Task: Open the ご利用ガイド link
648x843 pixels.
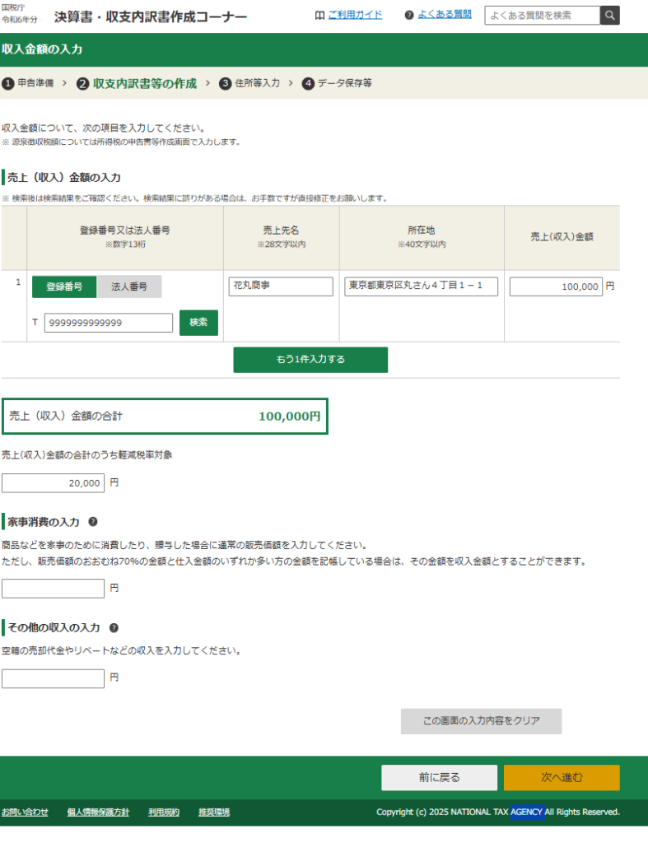Action: pos(355,15)
